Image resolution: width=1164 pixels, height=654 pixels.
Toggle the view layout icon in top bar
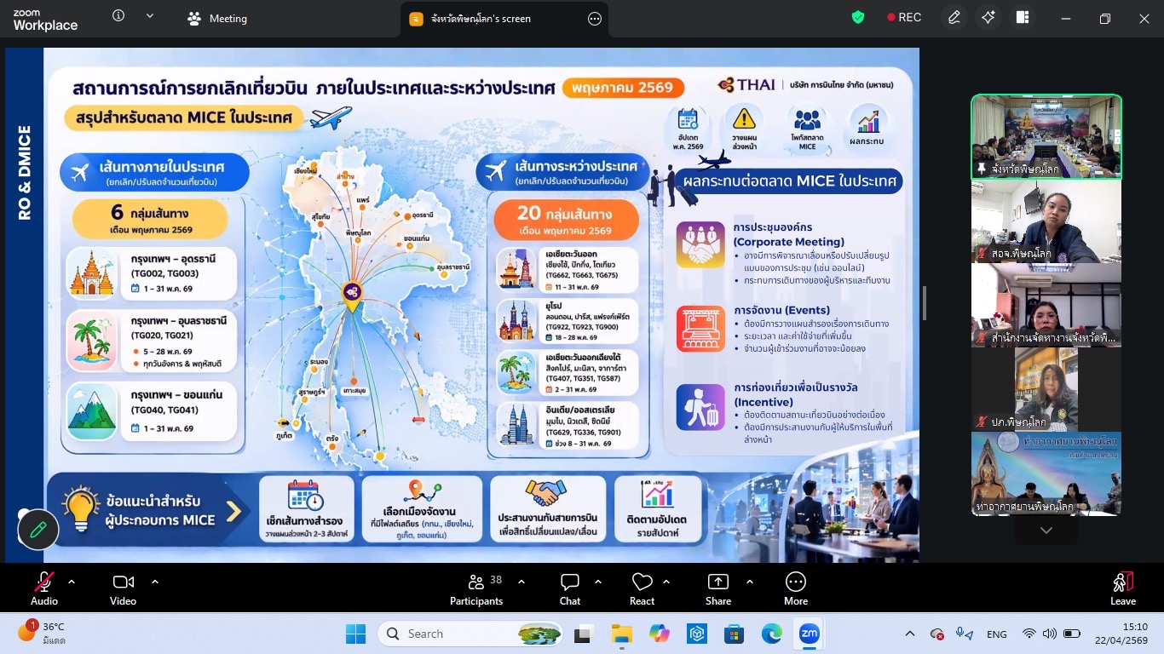[1023, 18]
